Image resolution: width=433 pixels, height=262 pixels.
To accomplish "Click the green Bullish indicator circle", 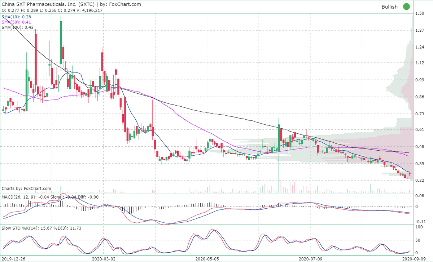I will pos(407,6).
